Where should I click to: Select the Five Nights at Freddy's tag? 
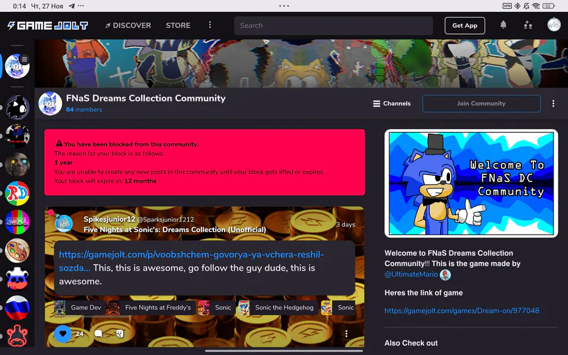(151, 308)
